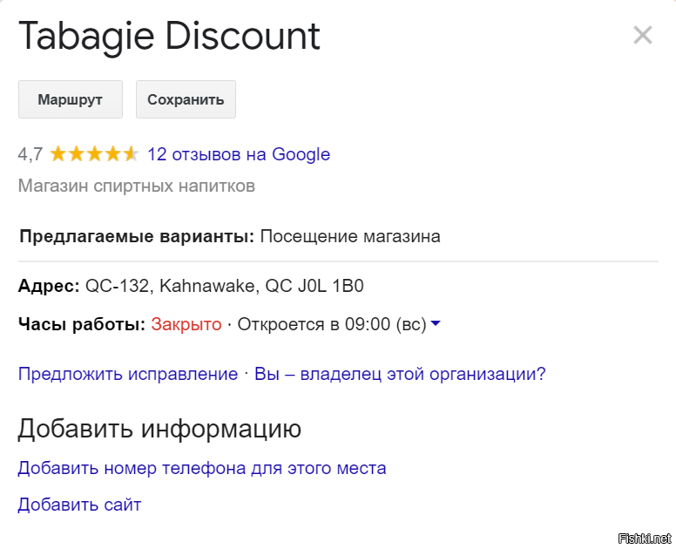Click the Часы работы label

pyautogui.click(x=82, y=324)
